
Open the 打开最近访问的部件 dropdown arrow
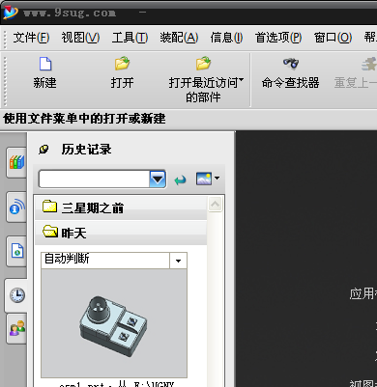pyautogui.click(x=242, y=79)
